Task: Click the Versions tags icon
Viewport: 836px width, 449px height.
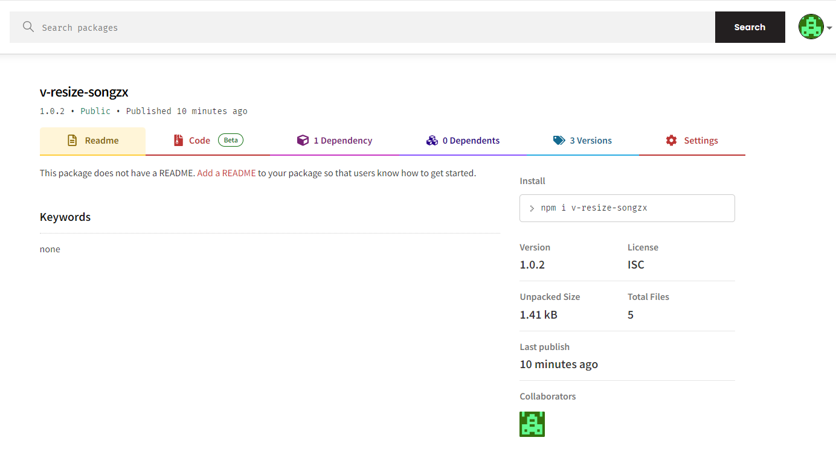Action: tap(559, 141)
